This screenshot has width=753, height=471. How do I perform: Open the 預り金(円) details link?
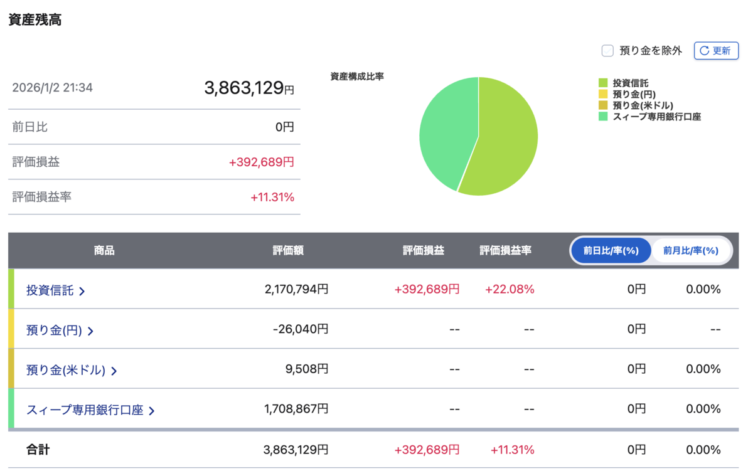pos(54,331)
